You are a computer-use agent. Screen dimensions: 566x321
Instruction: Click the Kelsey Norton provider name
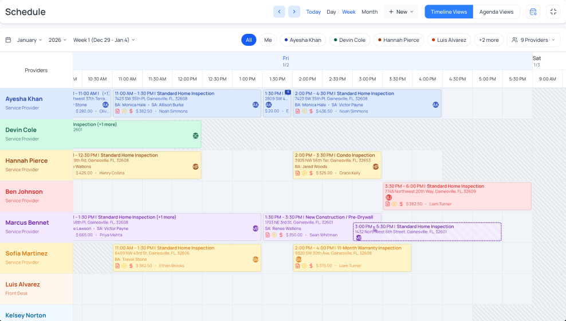tap(26, 315)
